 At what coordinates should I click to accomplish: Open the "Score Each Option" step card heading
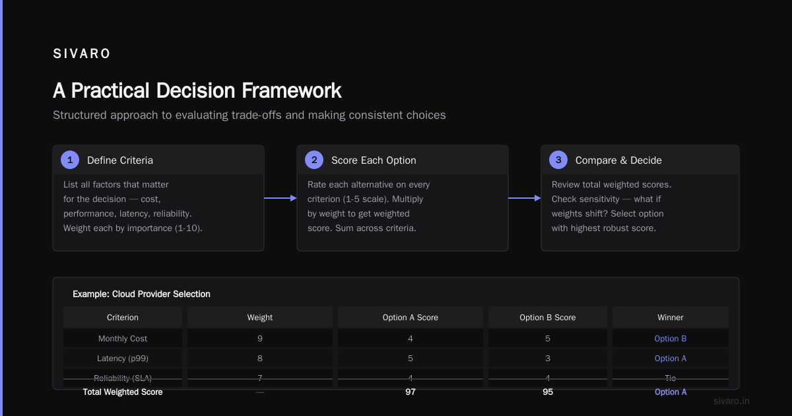374,160
